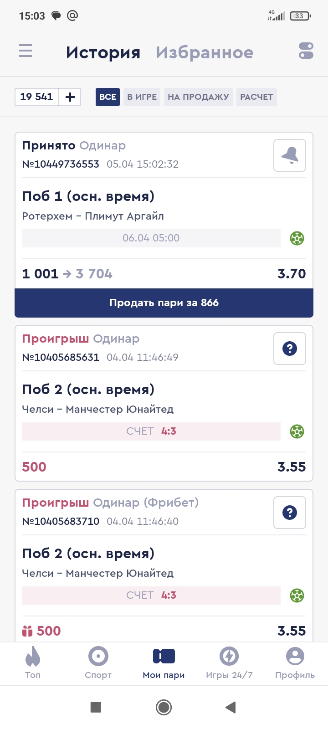Toggle the view switch in header

pyautogui.click(x=306, y=51)
